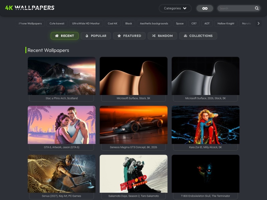Open the Genesis Magma GT3 Concept thumbnail
This screenshot has height=200, width=267.
point(133,125)
